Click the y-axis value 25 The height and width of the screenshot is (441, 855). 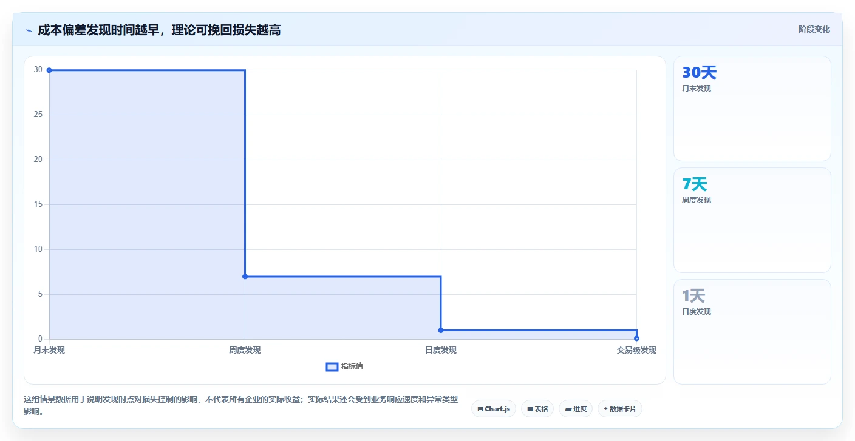pyautogui.click(x=38, y=115)
